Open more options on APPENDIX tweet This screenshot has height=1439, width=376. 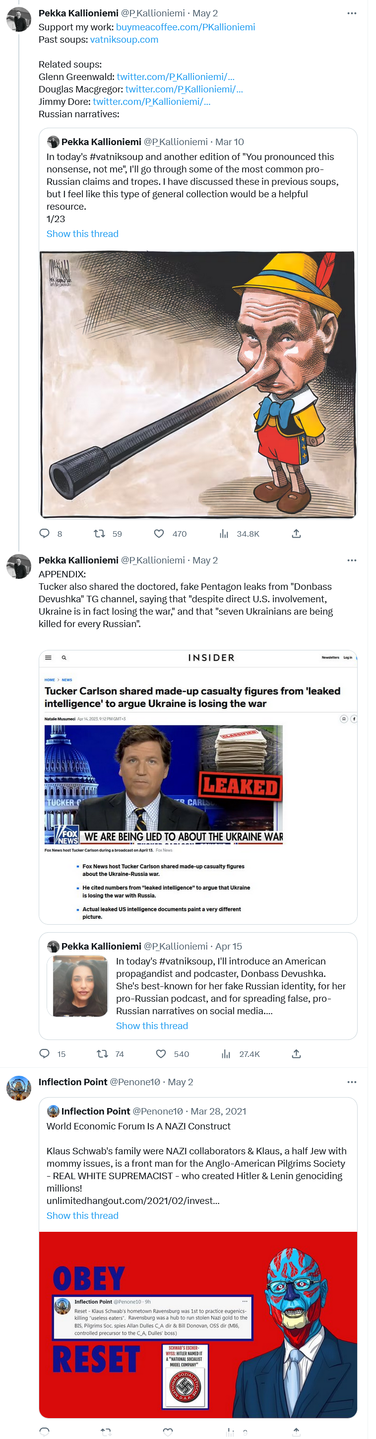tap(352, 560)
